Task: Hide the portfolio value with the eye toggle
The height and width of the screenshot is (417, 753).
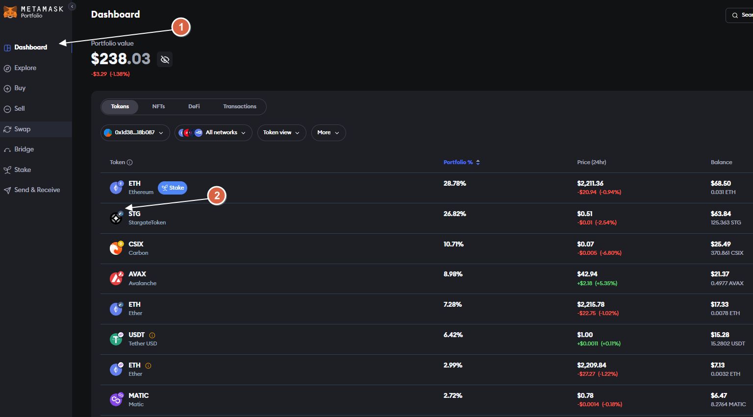Action: coord(165,59)
